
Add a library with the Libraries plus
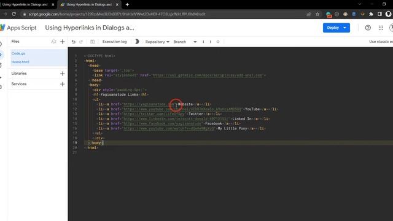point(63,74)
